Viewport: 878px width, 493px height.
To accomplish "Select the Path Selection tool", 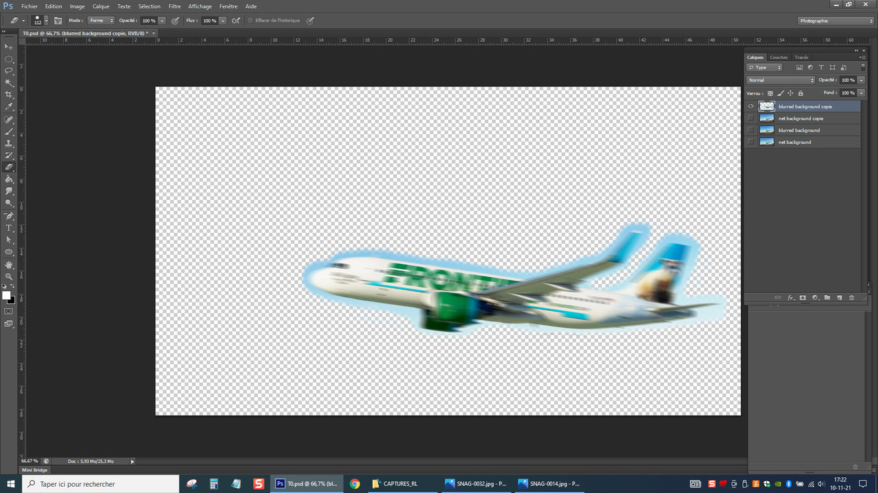I will [x=9, y=240].
